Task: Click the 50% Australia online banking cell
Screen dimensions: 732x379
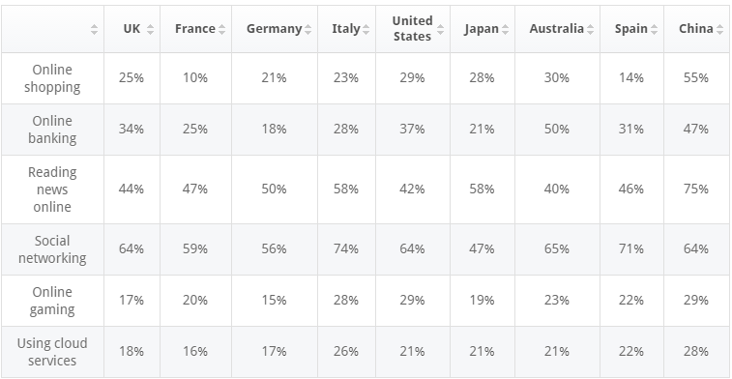Action: pyautogui.click(x=557, y=130)
